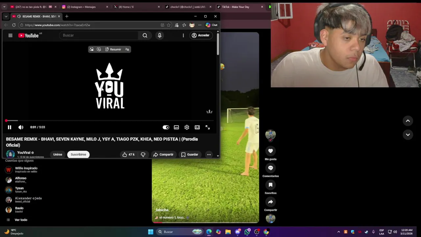
Task: Open Tysan followed account
Action: (16, 190)
